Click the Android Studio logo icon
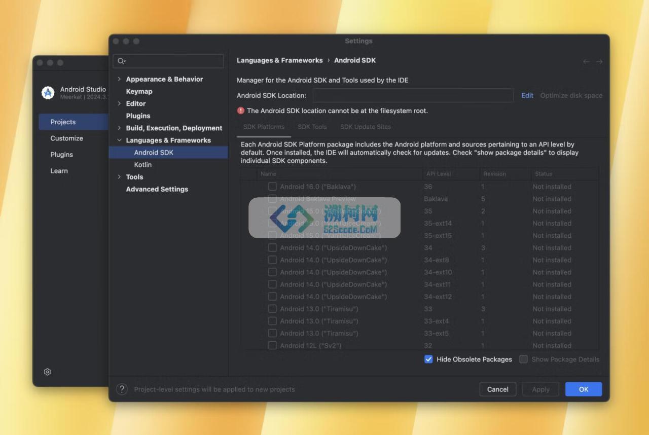This screenshot has height=435, width=649. pyautogui.click(x=48, y=93)
